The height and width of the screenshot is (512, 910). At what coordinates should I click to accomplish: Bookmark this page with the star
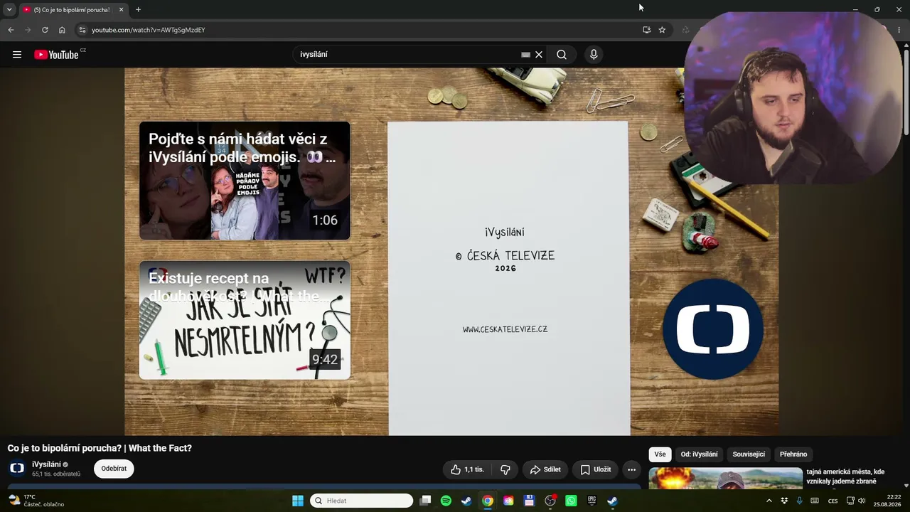click(662, 30)
